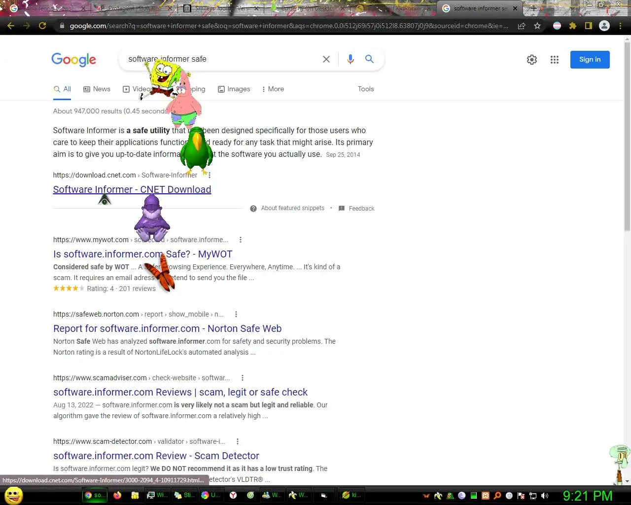Open options dots for the mywot.com result
Viewport: 631px width, 505px height.
click(x=241, y=240)
